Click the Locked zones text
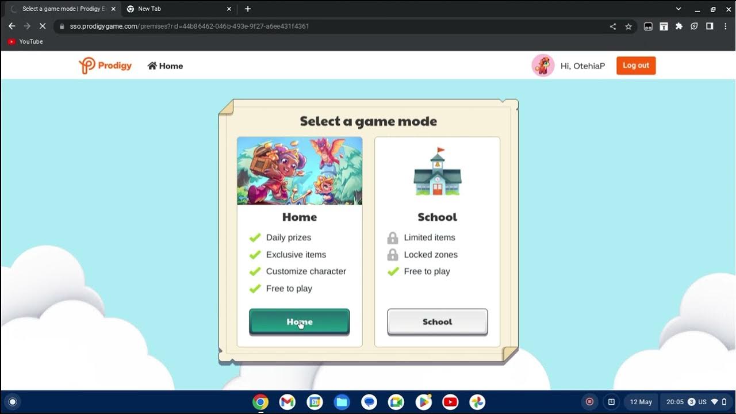Viewport: 736px width, 414px height. coord(431,255)
